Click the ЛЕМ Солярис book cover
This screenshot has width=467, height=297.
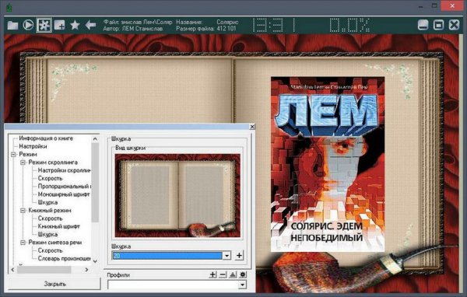click(x=328, y=164)
